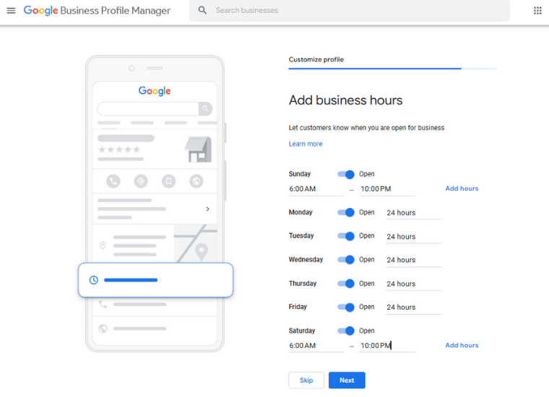This screenshot has width=549, height=397.
Task: Click the map pin on mockup map
Action: (202, 251)
